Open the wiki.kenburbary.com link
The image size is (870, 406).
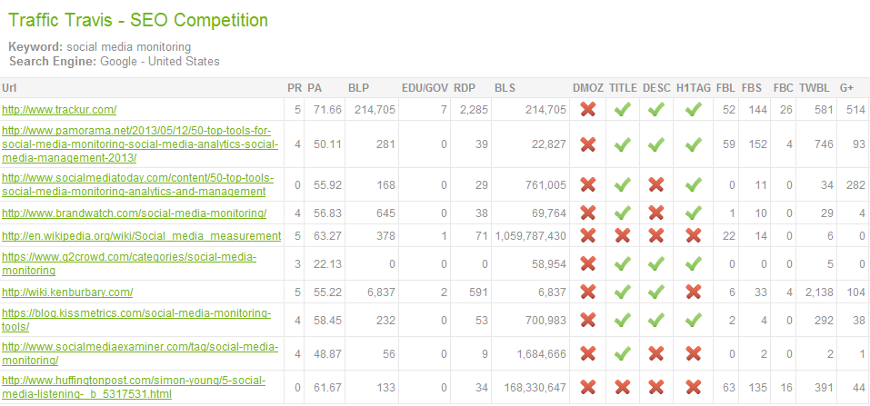(x=67, y=292)
